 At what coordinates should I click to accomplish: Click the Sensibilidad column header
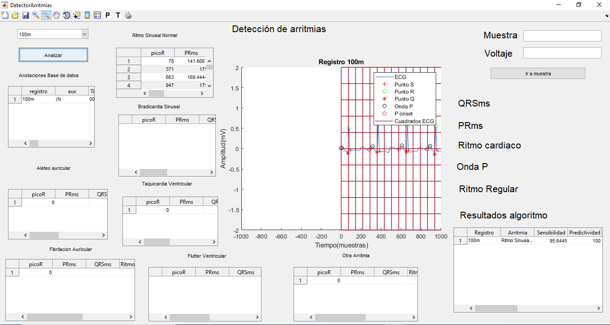coord(551,233)
